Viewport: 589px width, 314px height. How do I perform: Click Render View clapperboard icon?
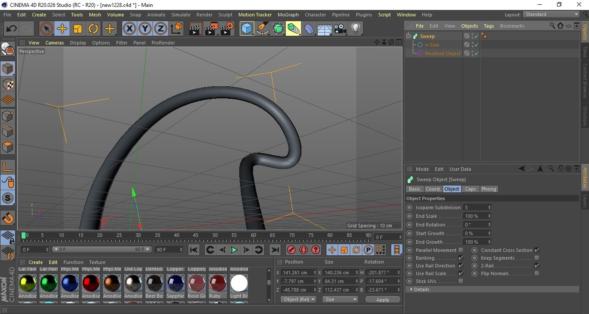196,29
